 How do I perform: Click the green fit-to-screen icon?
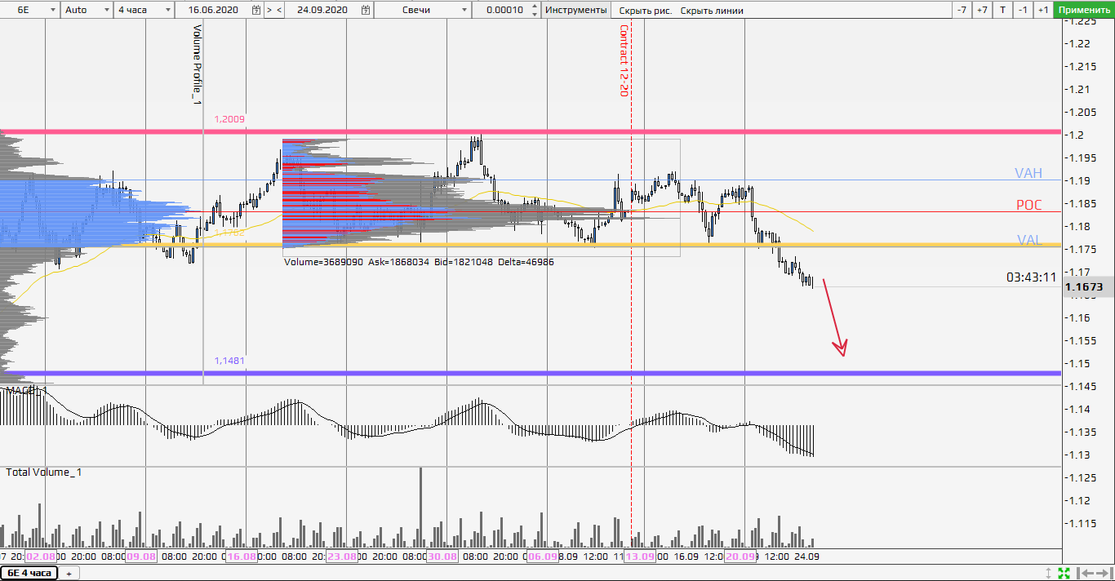tap(1064, 573)
